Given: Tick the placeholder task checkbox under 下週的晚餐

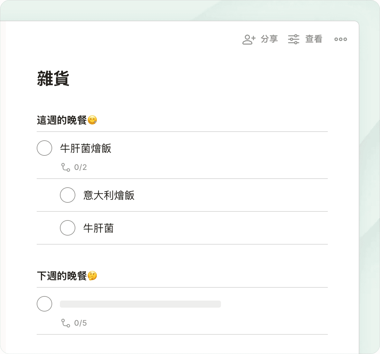Looking at the screenshot, I should pyautogui.click(x=44, y=304).
